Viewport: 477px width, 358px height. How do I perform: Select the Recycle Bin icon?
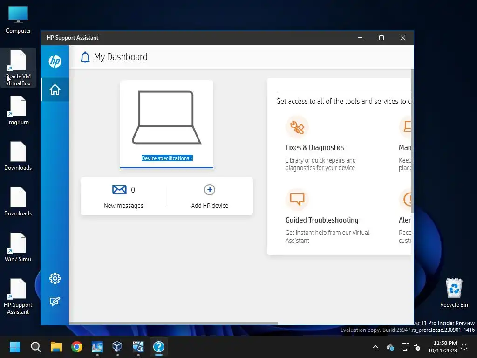pos(454,293)
